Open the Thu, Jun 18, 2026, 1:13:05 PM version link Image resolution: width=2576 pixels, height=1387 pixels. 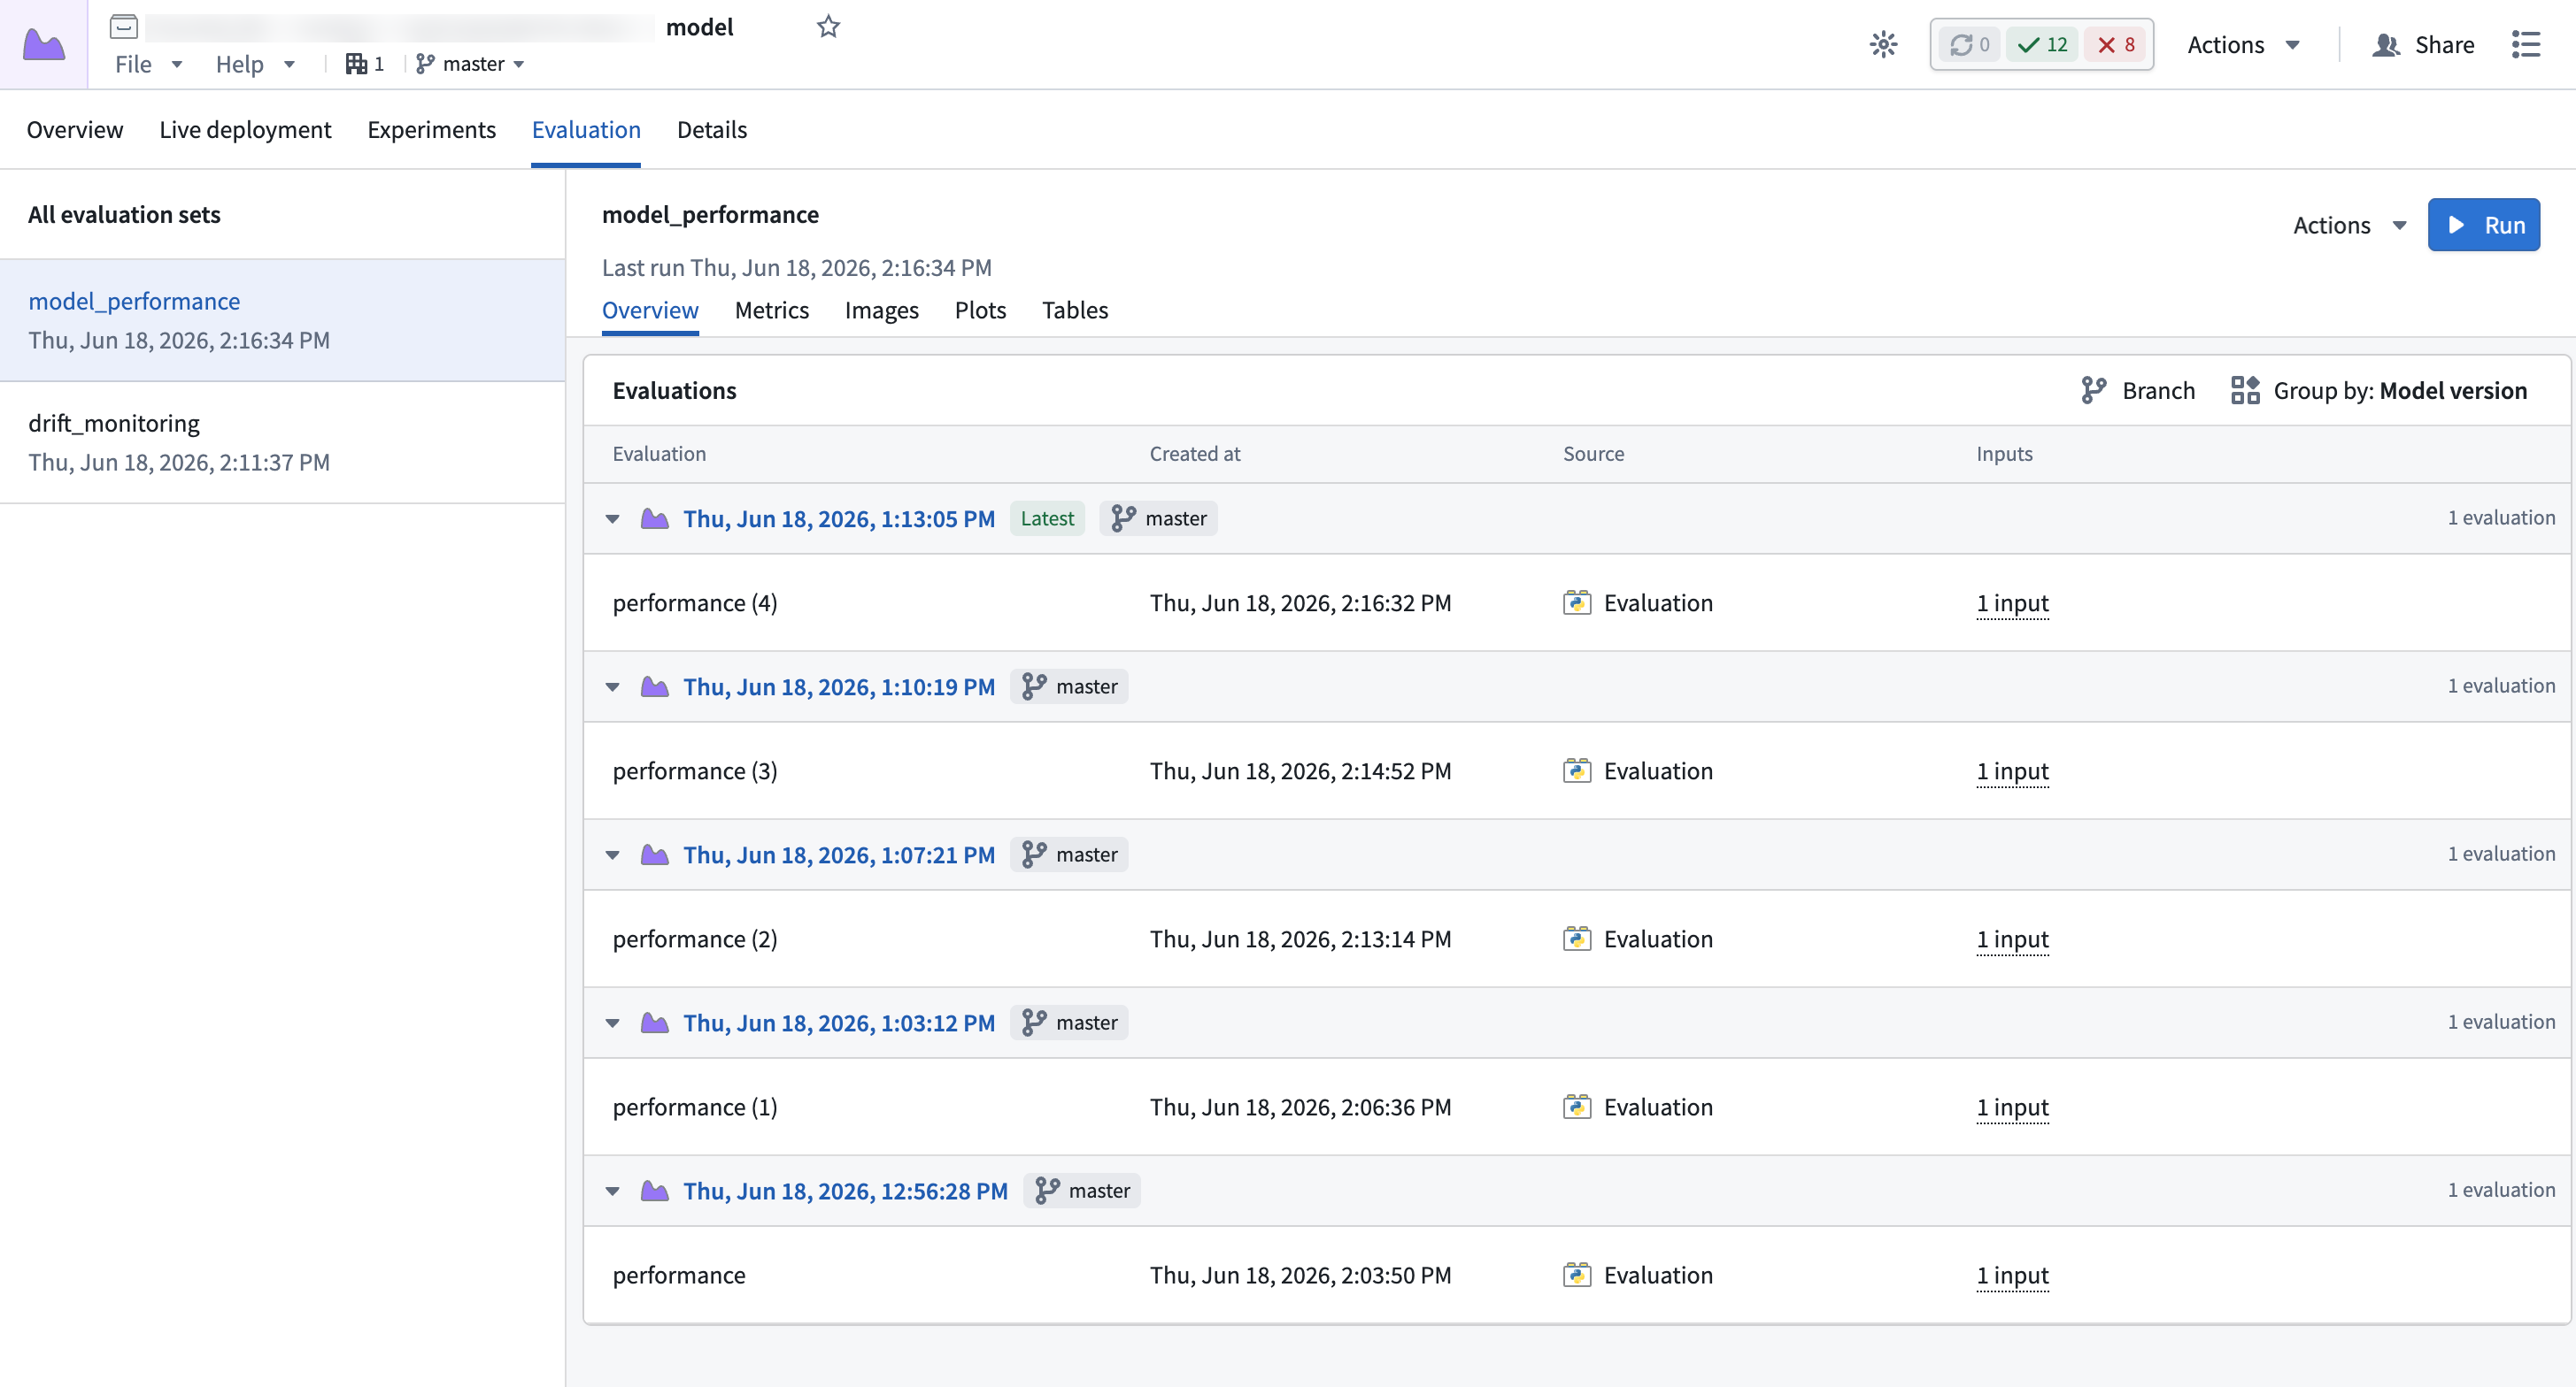839,517
